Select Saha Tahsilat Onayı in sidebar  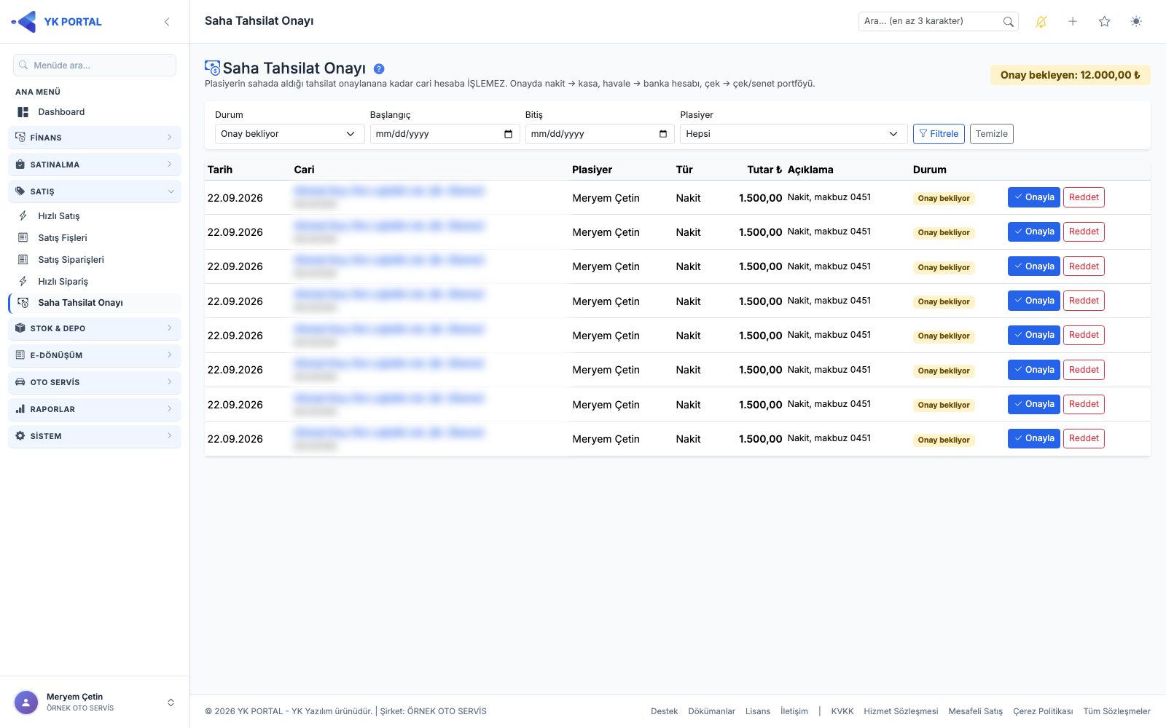pos(95,303)
